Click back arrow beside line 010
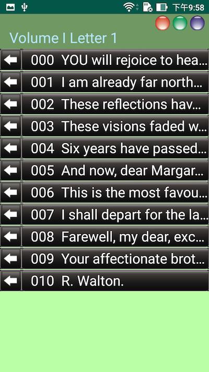Viewport: 209px width, 372px height. [x=10, y=280]
